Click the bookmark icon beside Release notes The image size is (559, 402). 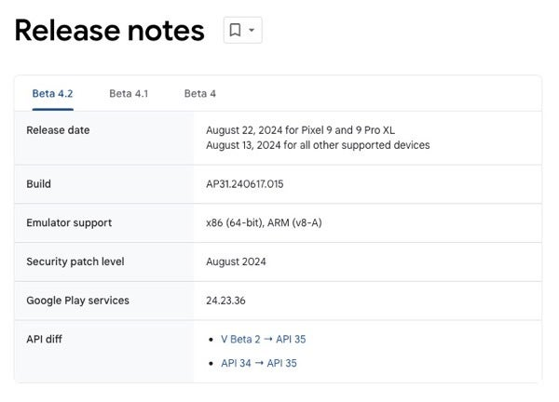point(236,31)
